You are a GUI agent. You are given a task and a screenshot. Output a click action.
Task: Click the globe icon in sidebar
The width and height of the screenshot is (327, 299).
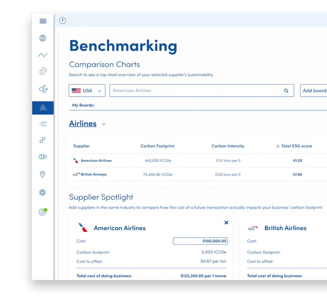pos(43,38)
